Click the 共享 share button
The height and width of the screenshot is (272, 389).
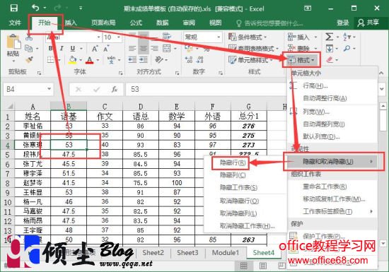coord(368,23)
